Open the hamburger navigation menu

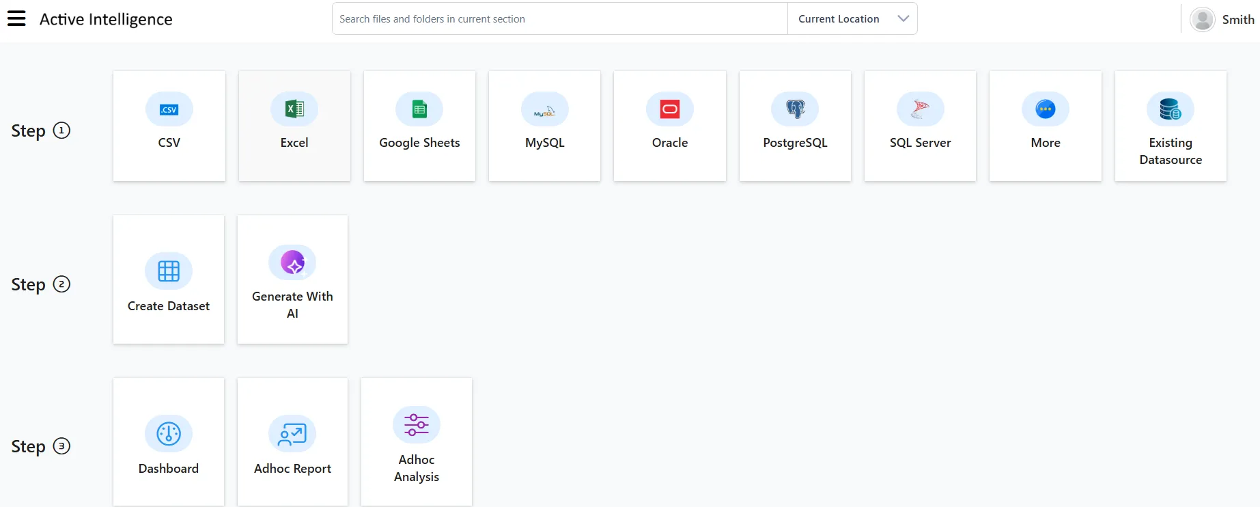[16, 18]
